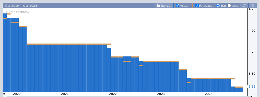This screenshot has width=260, height=97.
Task: Click the first tallest bar from 2019
Action: click(x=5, y=52)
